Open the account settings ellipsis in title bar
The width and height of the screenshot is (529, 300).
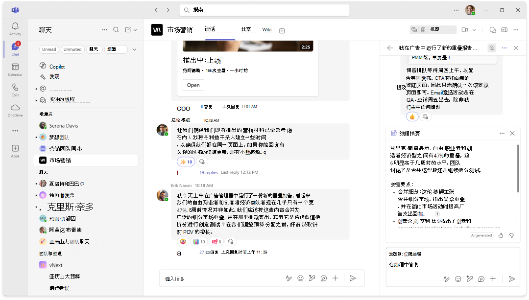pyautogui.click(x=456, y=10)
